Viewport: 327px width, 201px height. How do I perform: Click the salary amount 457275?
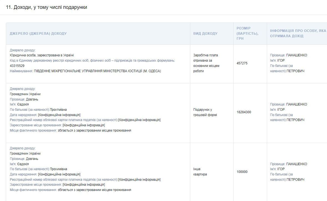pyautogui.click(x=242, y=63)
